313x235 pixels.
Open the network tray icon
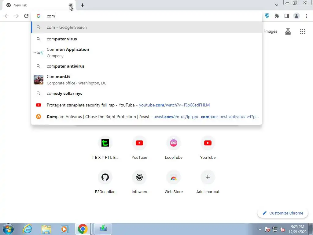(275, 229)
